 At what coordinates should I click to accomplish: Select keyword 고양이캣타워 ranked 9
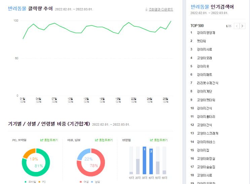coord(206,100)
